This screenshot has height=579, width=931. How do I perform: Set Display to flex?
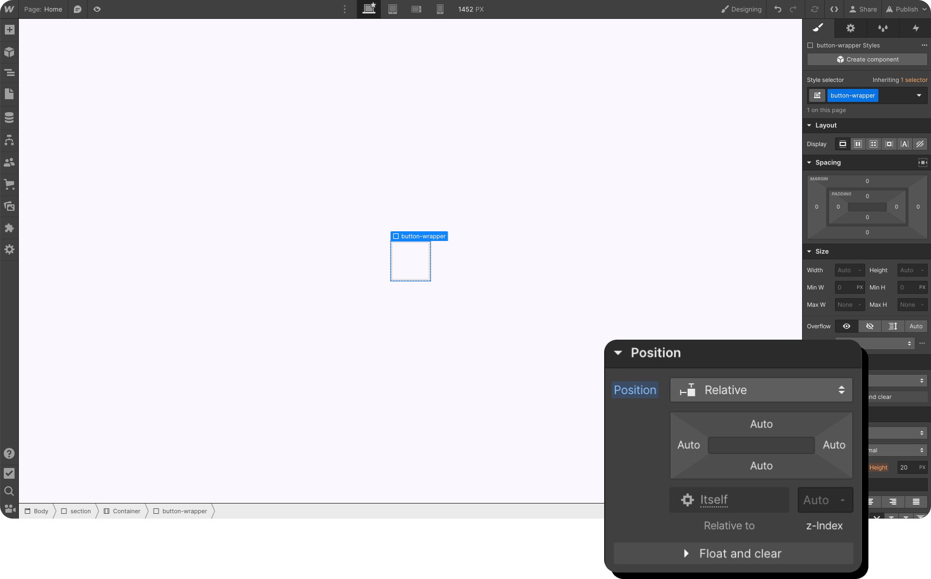point(858,144)
